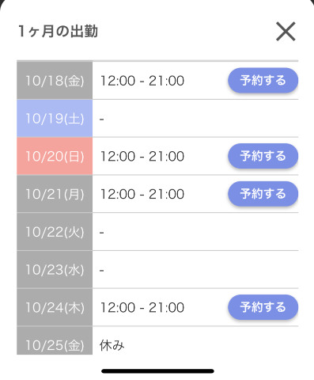Screen dimensions: 314x380
Task: Click the 12:00 - 21:00 time on 10/18
Action: click(142, 81)
